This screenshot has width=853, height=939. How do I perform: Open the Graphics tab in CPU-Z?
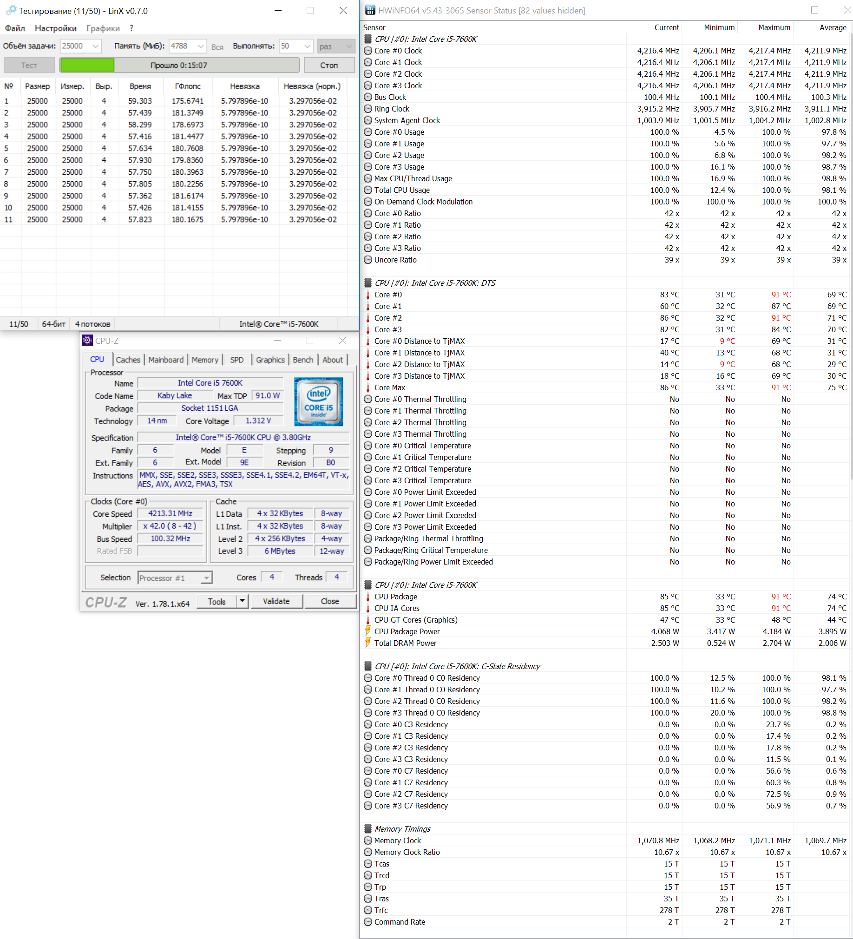point(270,360)
